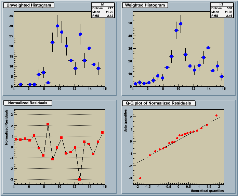Pick the highest blue point in Unweighted Histogram
238x196 pixels.
(x=57, y=26)
